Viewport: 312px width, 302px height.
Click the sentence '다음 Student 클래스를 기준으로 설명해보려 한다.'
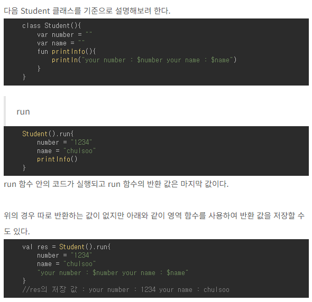click(87, 11)
